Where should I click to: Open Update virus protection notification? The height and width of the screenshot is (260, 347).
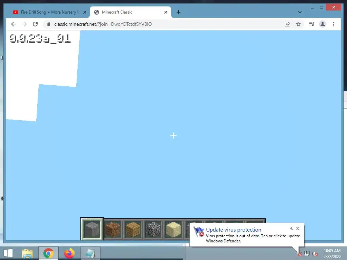(x=247, y=235)
